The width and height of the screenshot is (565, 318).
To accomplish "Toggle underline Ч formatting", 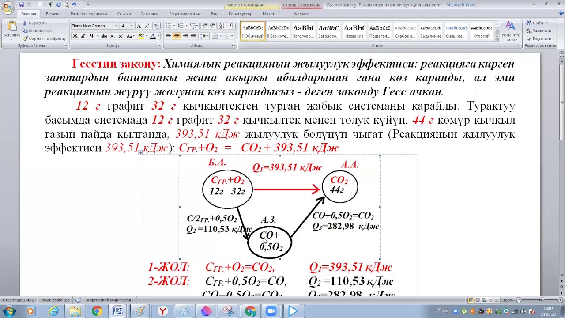I will click(91, 36).
